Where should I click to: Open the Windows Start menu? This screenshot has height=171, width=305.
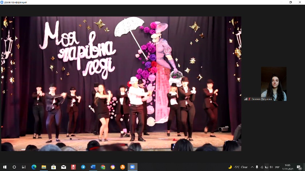[5, 167]
